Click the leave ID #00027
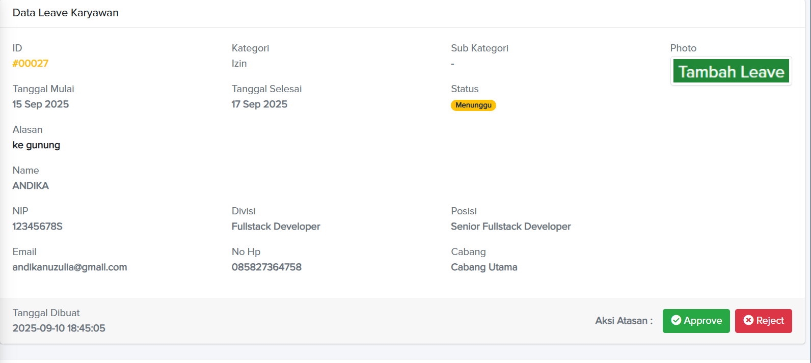Screen dimensions: 811x363 (x=31, y=64)
